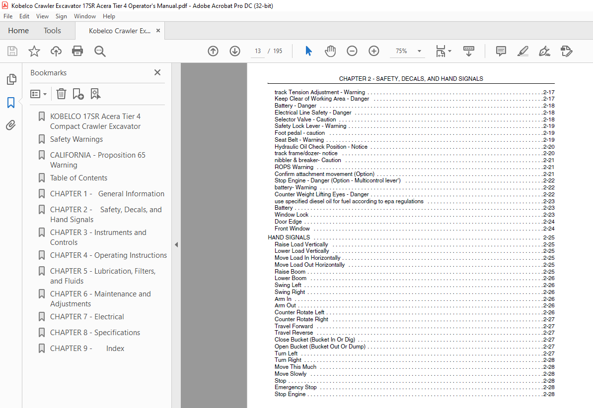This screenshot has height=408, width=593.
Task: Open CHAPTER 1 - General Information bookmark
Action: coord(107,194)
